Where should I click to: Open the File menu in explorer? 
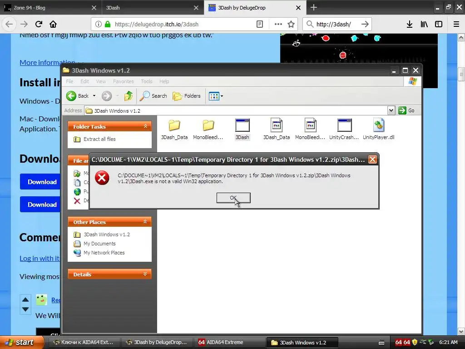click(x=69, y=81)
